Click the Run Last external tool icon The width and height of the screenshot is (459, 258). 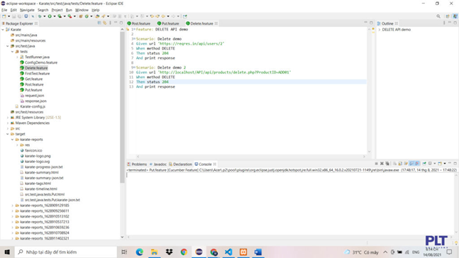tap(70, 16)
